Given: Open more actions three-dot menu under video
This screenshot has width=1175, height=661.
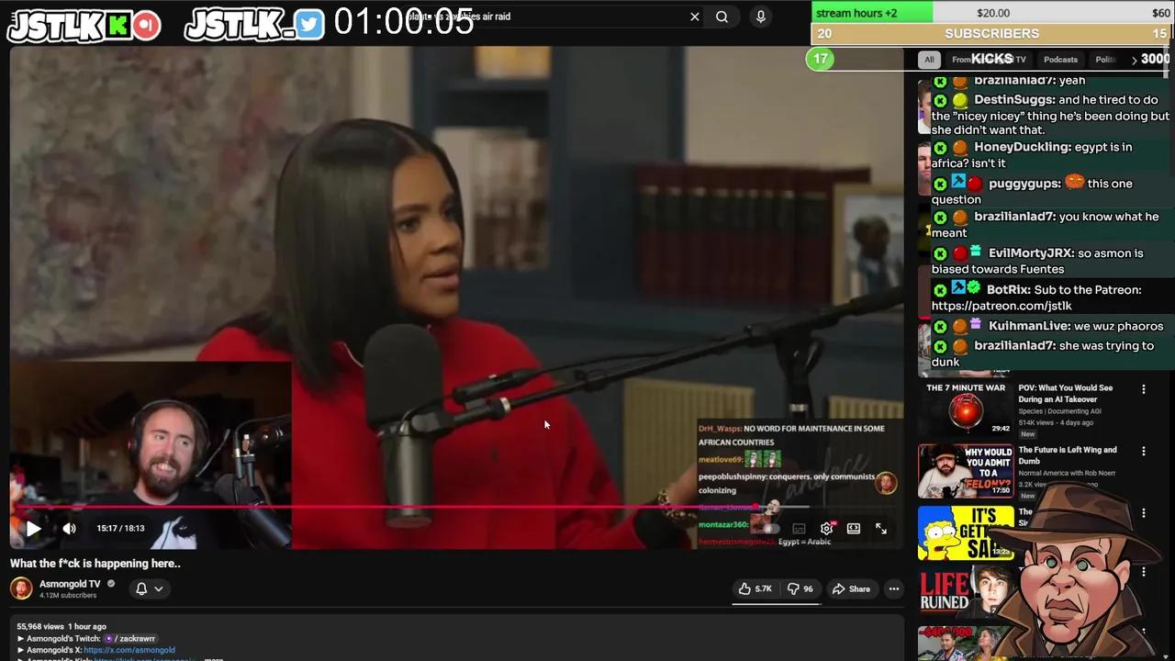Looking at the screenshot, I should point(894,589).
